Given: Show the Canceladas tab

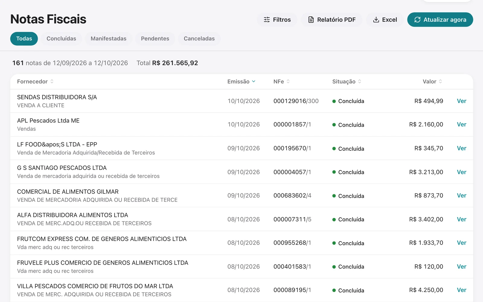Looking at the screenshot, I should click(x=199, y=39).
